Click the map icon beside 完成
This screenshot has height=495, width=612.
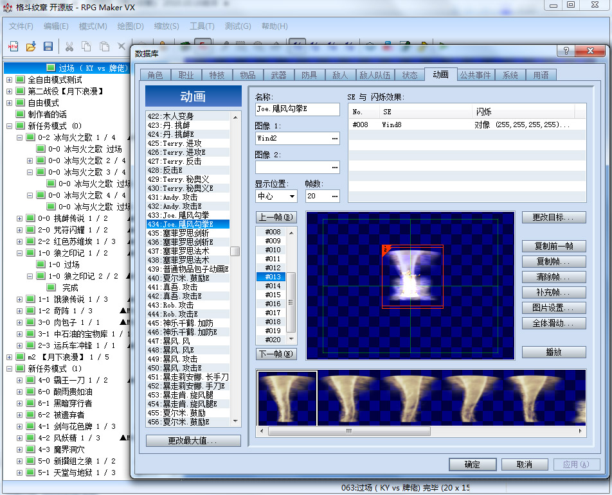[51, 288]
